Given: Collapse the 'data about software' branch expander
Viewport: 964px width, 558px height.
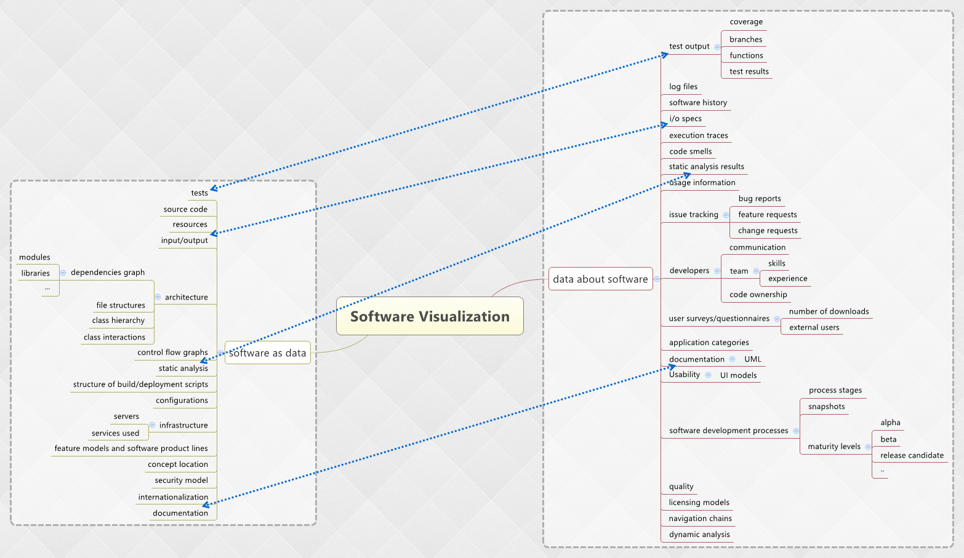Looking at the screenshot, I should coord(657,279).
